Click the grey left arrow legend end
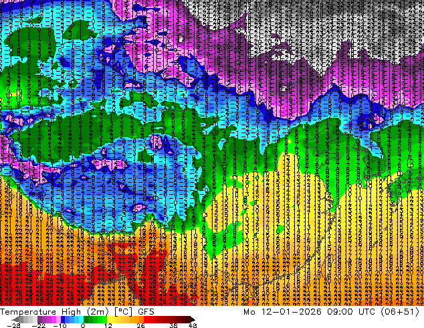 [15, 319]
